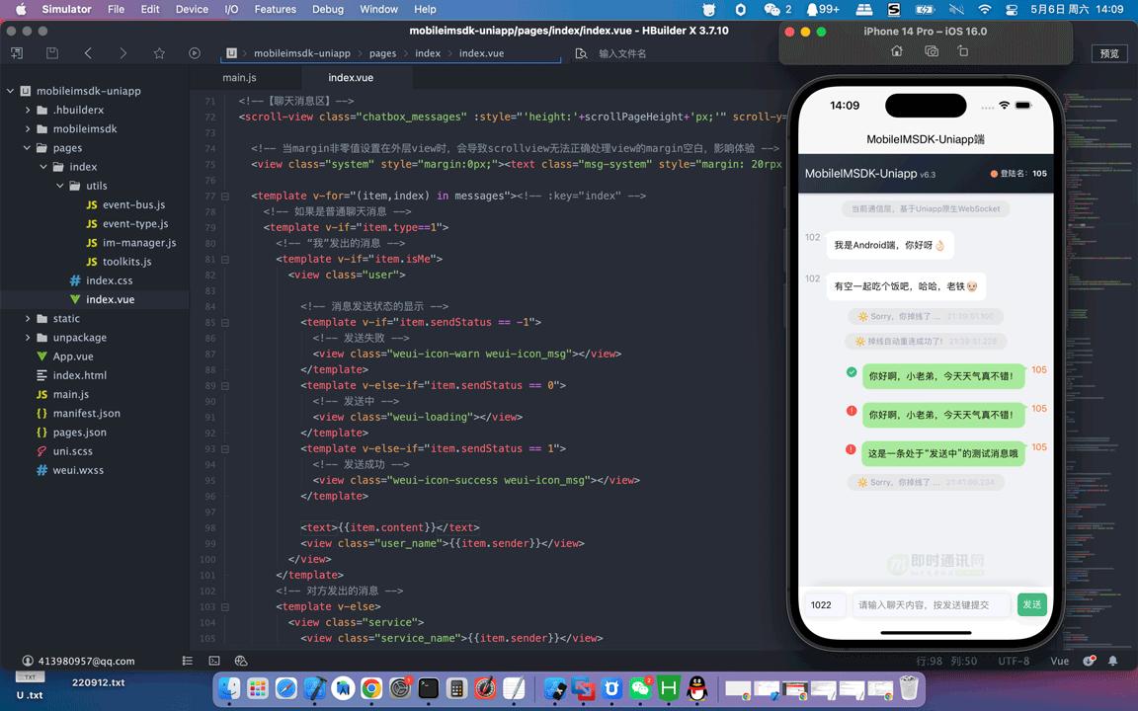Go back with the left arrow toolbar icon

click(88, 53)
